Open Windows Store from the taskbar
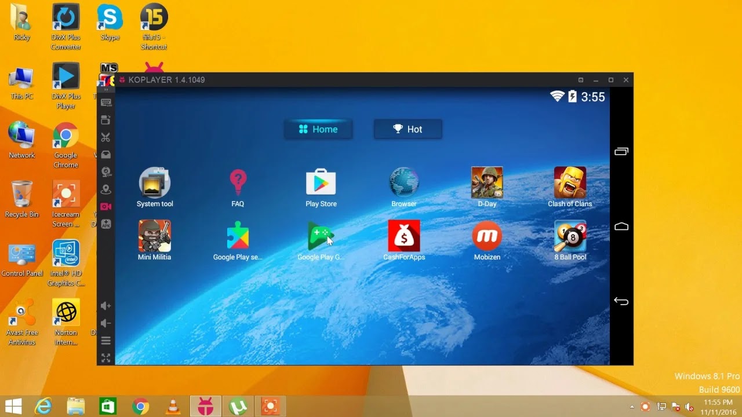Image resolution: width=742 pixels, height=417 pixels. point(108,407)
